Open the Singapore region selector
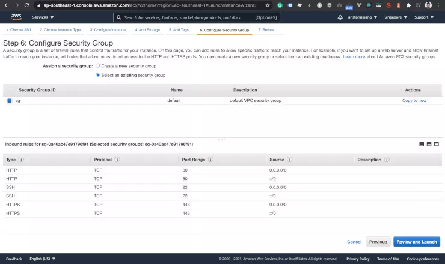 (x=396, y=17)
